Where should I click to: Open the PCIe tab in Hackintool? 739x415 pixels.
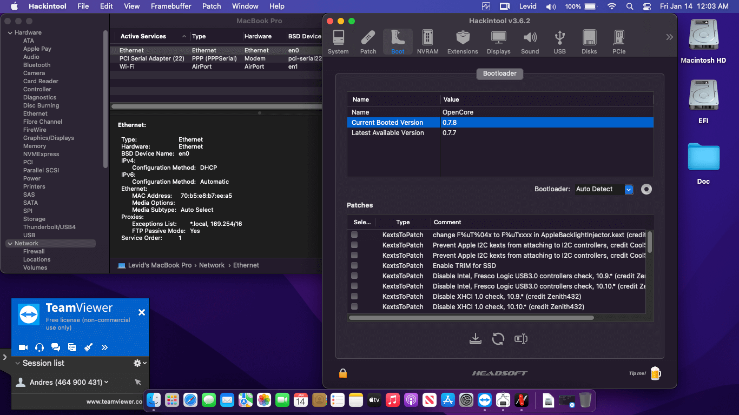click(619, 42)
